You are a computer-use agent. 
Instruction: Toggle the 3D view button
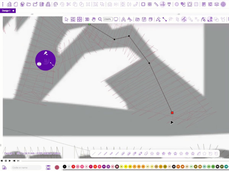pyautogui.click(x=87, y=19)
